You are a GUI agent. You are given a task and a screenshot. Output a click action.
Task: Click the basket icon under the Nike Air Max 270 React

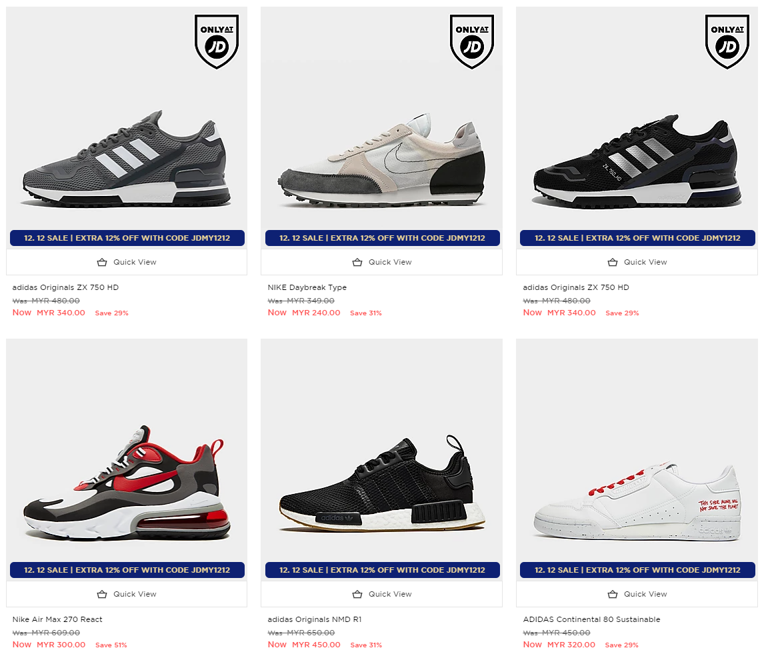pyautogui.click(x=102, y=594)
